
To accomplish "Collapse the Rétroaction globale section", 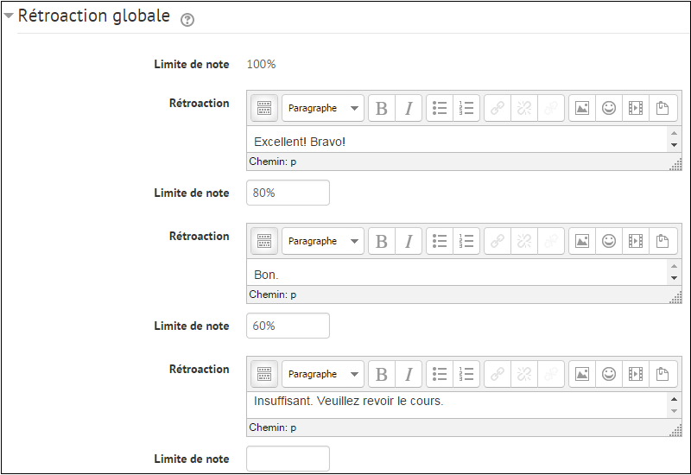I will tap(9, 16).
